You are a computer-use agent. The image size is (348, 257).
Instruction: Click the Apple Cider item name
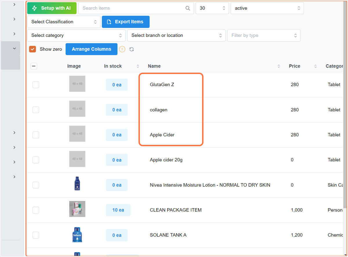(x=162, y=135)
